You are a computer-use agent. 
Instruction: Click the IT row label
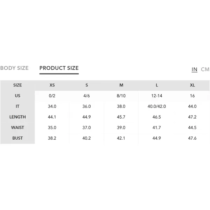click(x=17, y=106)
